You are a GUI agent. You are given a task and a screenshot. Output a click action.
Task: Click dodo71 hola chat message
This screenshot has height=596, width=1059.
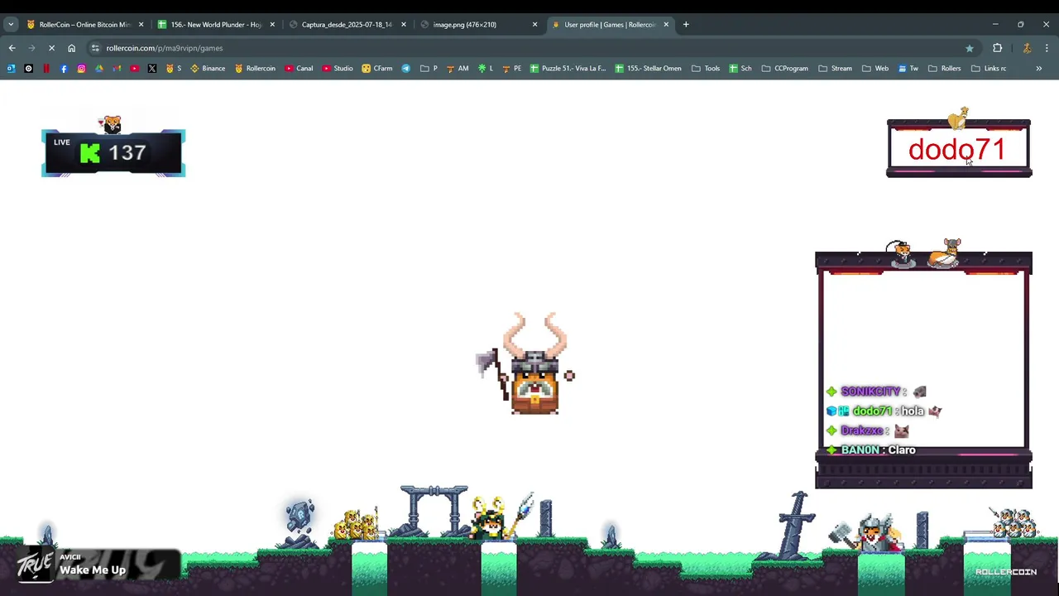(884, 411)
